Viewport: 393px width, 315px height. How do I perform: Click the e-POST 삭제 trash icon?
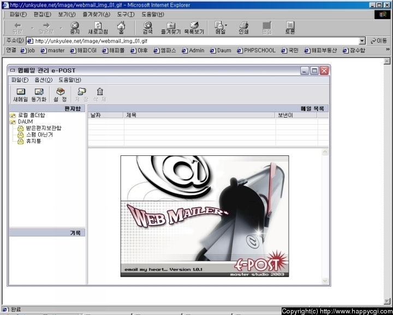(100, 91)
